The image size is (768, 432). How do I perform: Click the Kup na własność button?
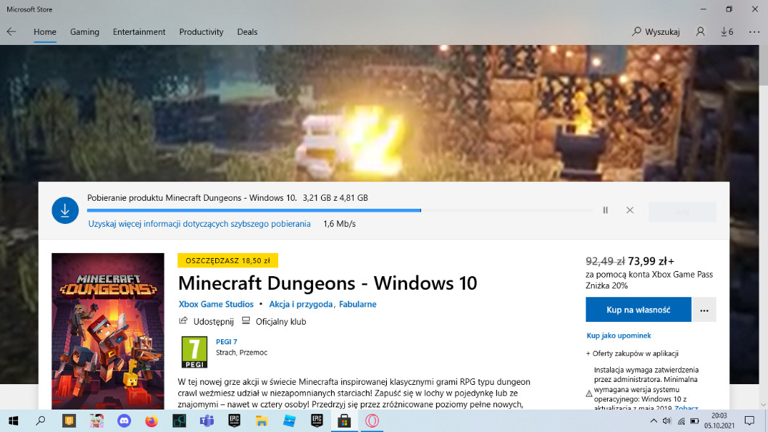[638, 310]
